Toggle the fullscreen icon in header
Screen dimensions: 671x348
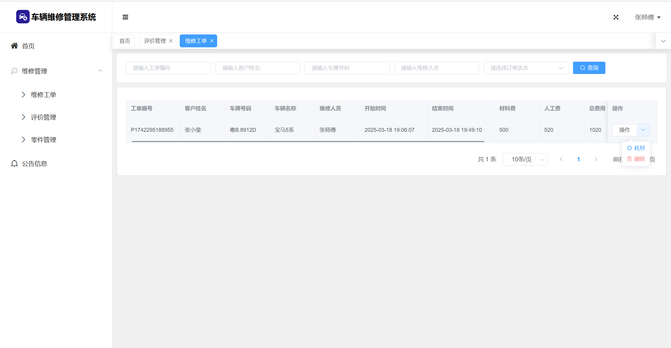[x=616, y=17]
